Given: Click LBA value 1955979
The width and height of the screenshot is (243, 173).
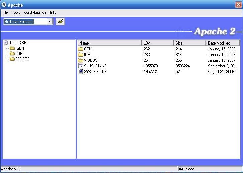Looking at the screenshot, I should [x=151, y=66].
